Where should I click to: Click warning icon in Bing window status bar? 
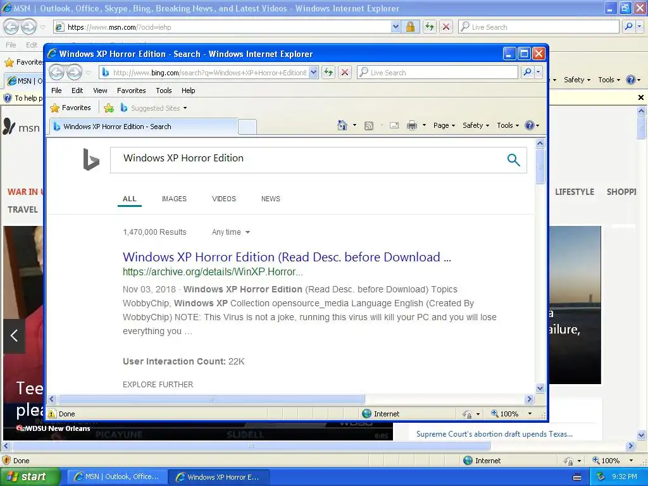click(52, 414)
